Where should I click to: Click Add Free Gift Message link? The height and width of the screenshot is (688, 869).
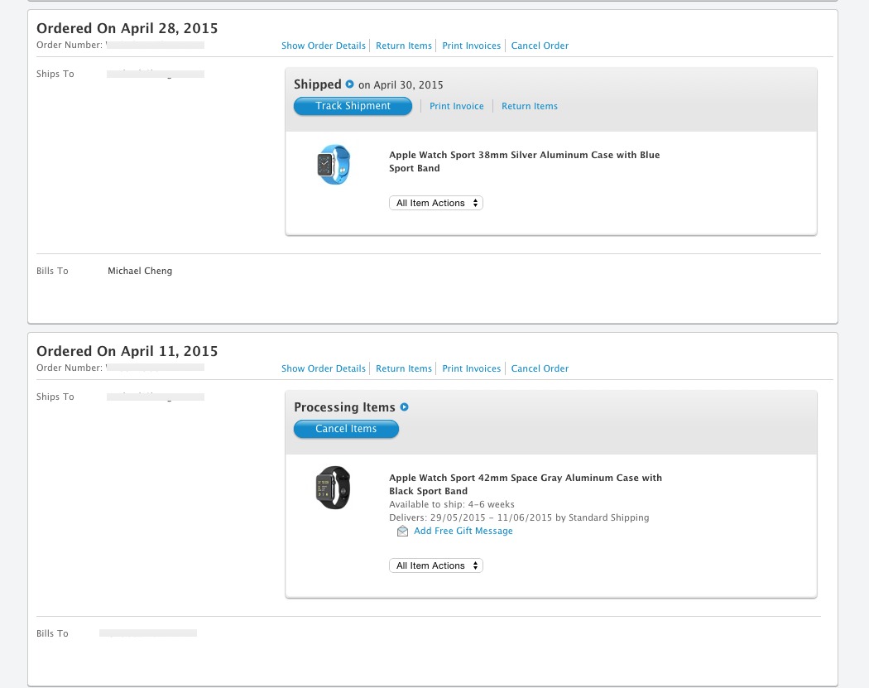tap(463, 531)
